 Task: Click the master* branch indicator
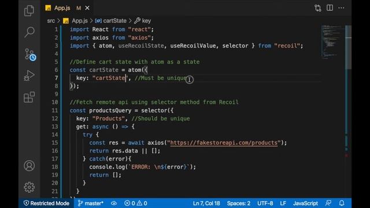[x=91, y=203]
